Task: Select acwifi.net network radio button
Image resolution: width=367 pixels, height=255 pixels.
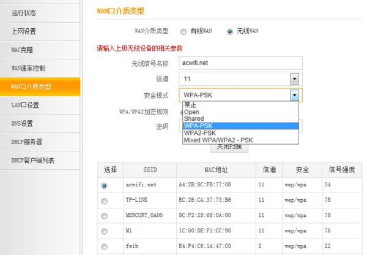Action: click(104, 185)
